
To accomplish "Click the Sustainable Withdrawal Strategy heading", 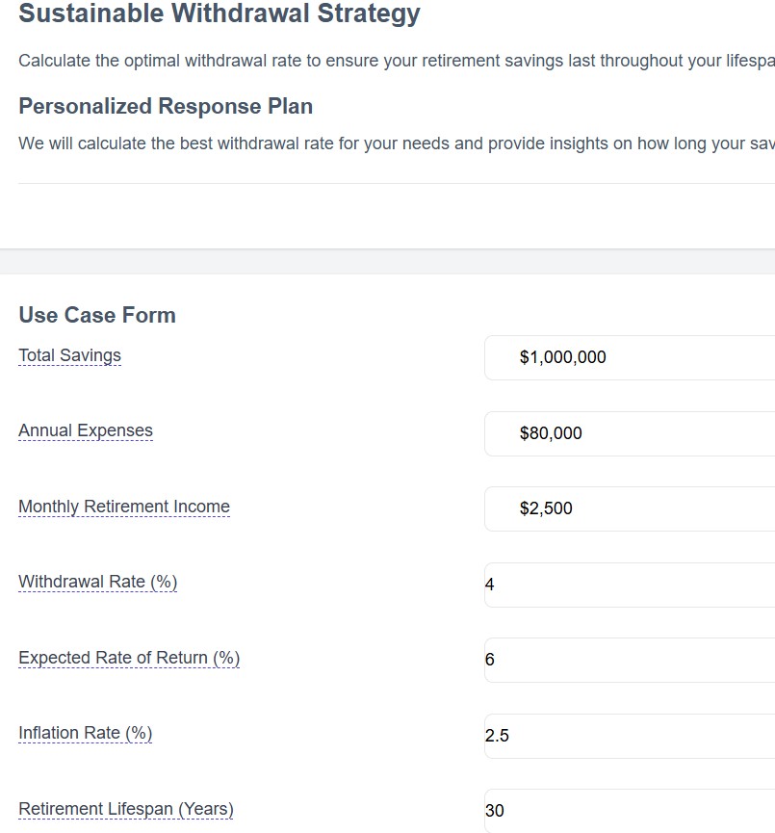I will coord(219,14).
